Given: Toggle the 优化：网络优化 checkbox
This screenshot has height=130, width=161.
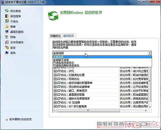Looking at the screenshot, I should [55, 79].
